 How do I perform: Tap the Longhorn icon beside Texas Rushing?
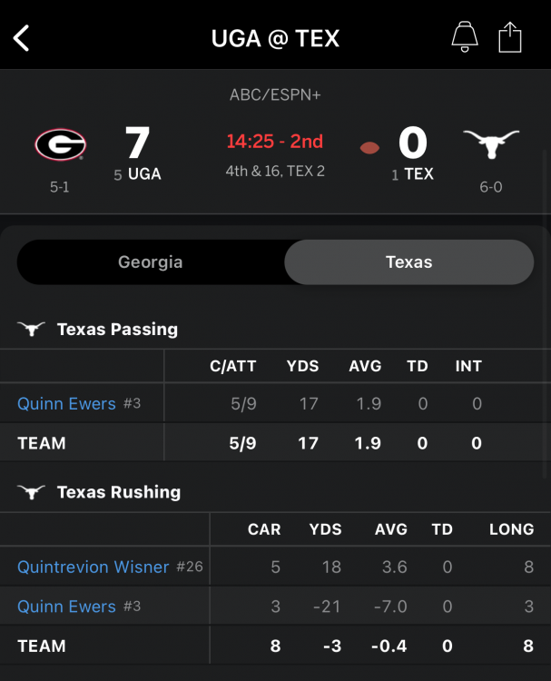tap(31, 492)
